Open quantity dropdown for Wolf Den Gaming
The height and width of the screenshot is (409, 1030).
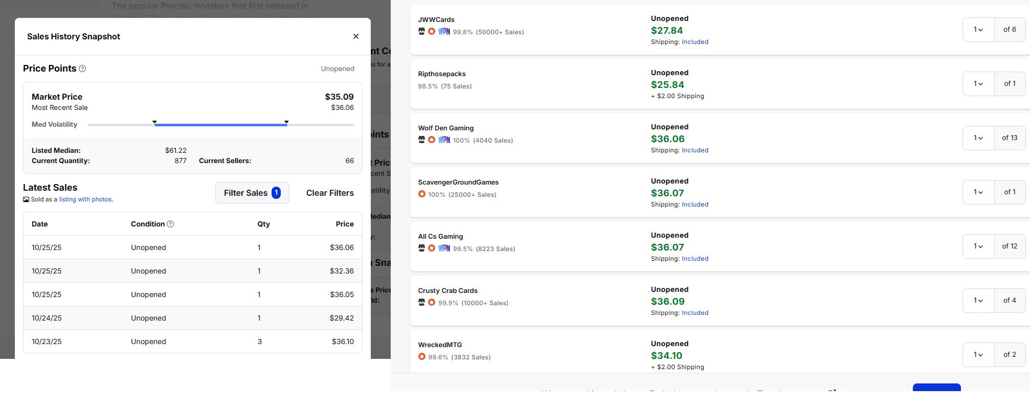978,138
